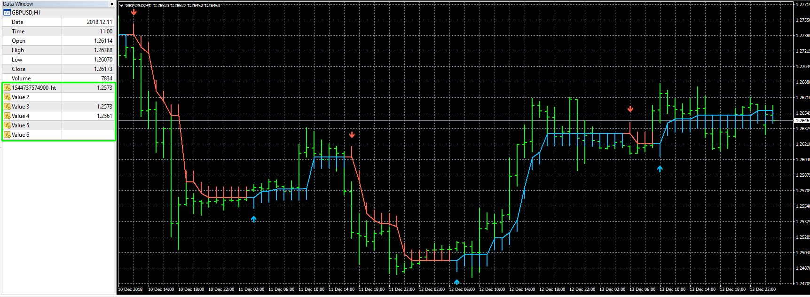Click the indicator icon beside Value 4
810x297 pixels.
tap(7, 116)
